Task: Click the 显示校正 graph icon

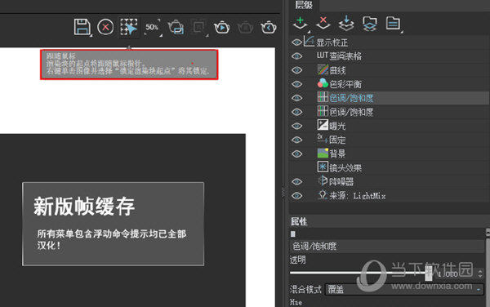Action: click(x=309, y=41)
